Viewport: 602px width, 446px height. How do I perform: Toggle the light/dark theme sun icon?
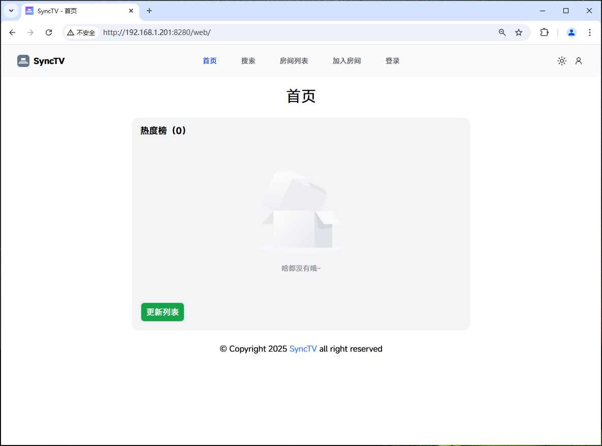click(561, 60)
